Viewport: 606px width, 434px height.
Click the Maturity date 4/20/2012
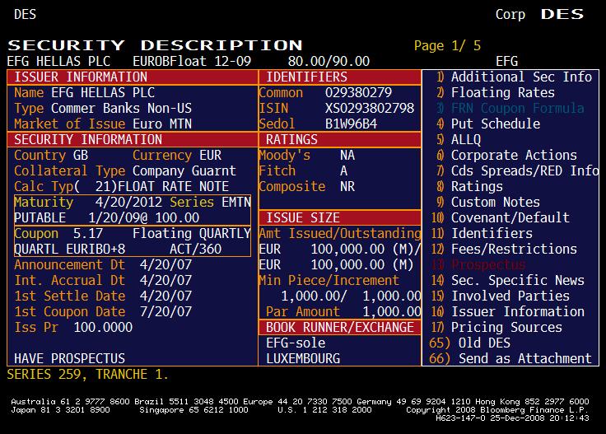click(x=128, y=202)
